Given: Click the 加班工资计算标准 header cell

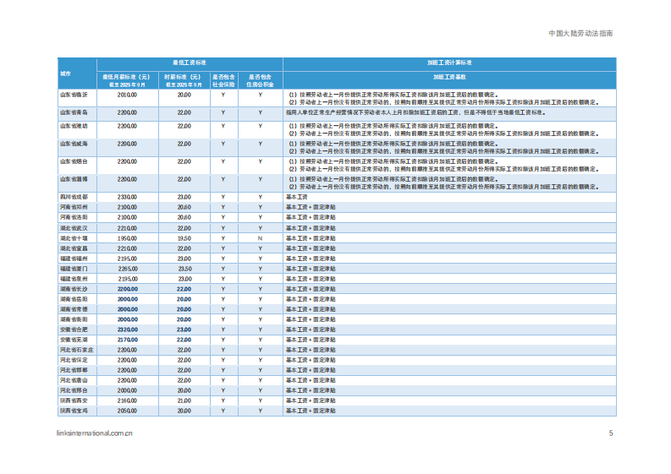Looking at the screenshot, I should pyautogui.click(x=448, y=63).
